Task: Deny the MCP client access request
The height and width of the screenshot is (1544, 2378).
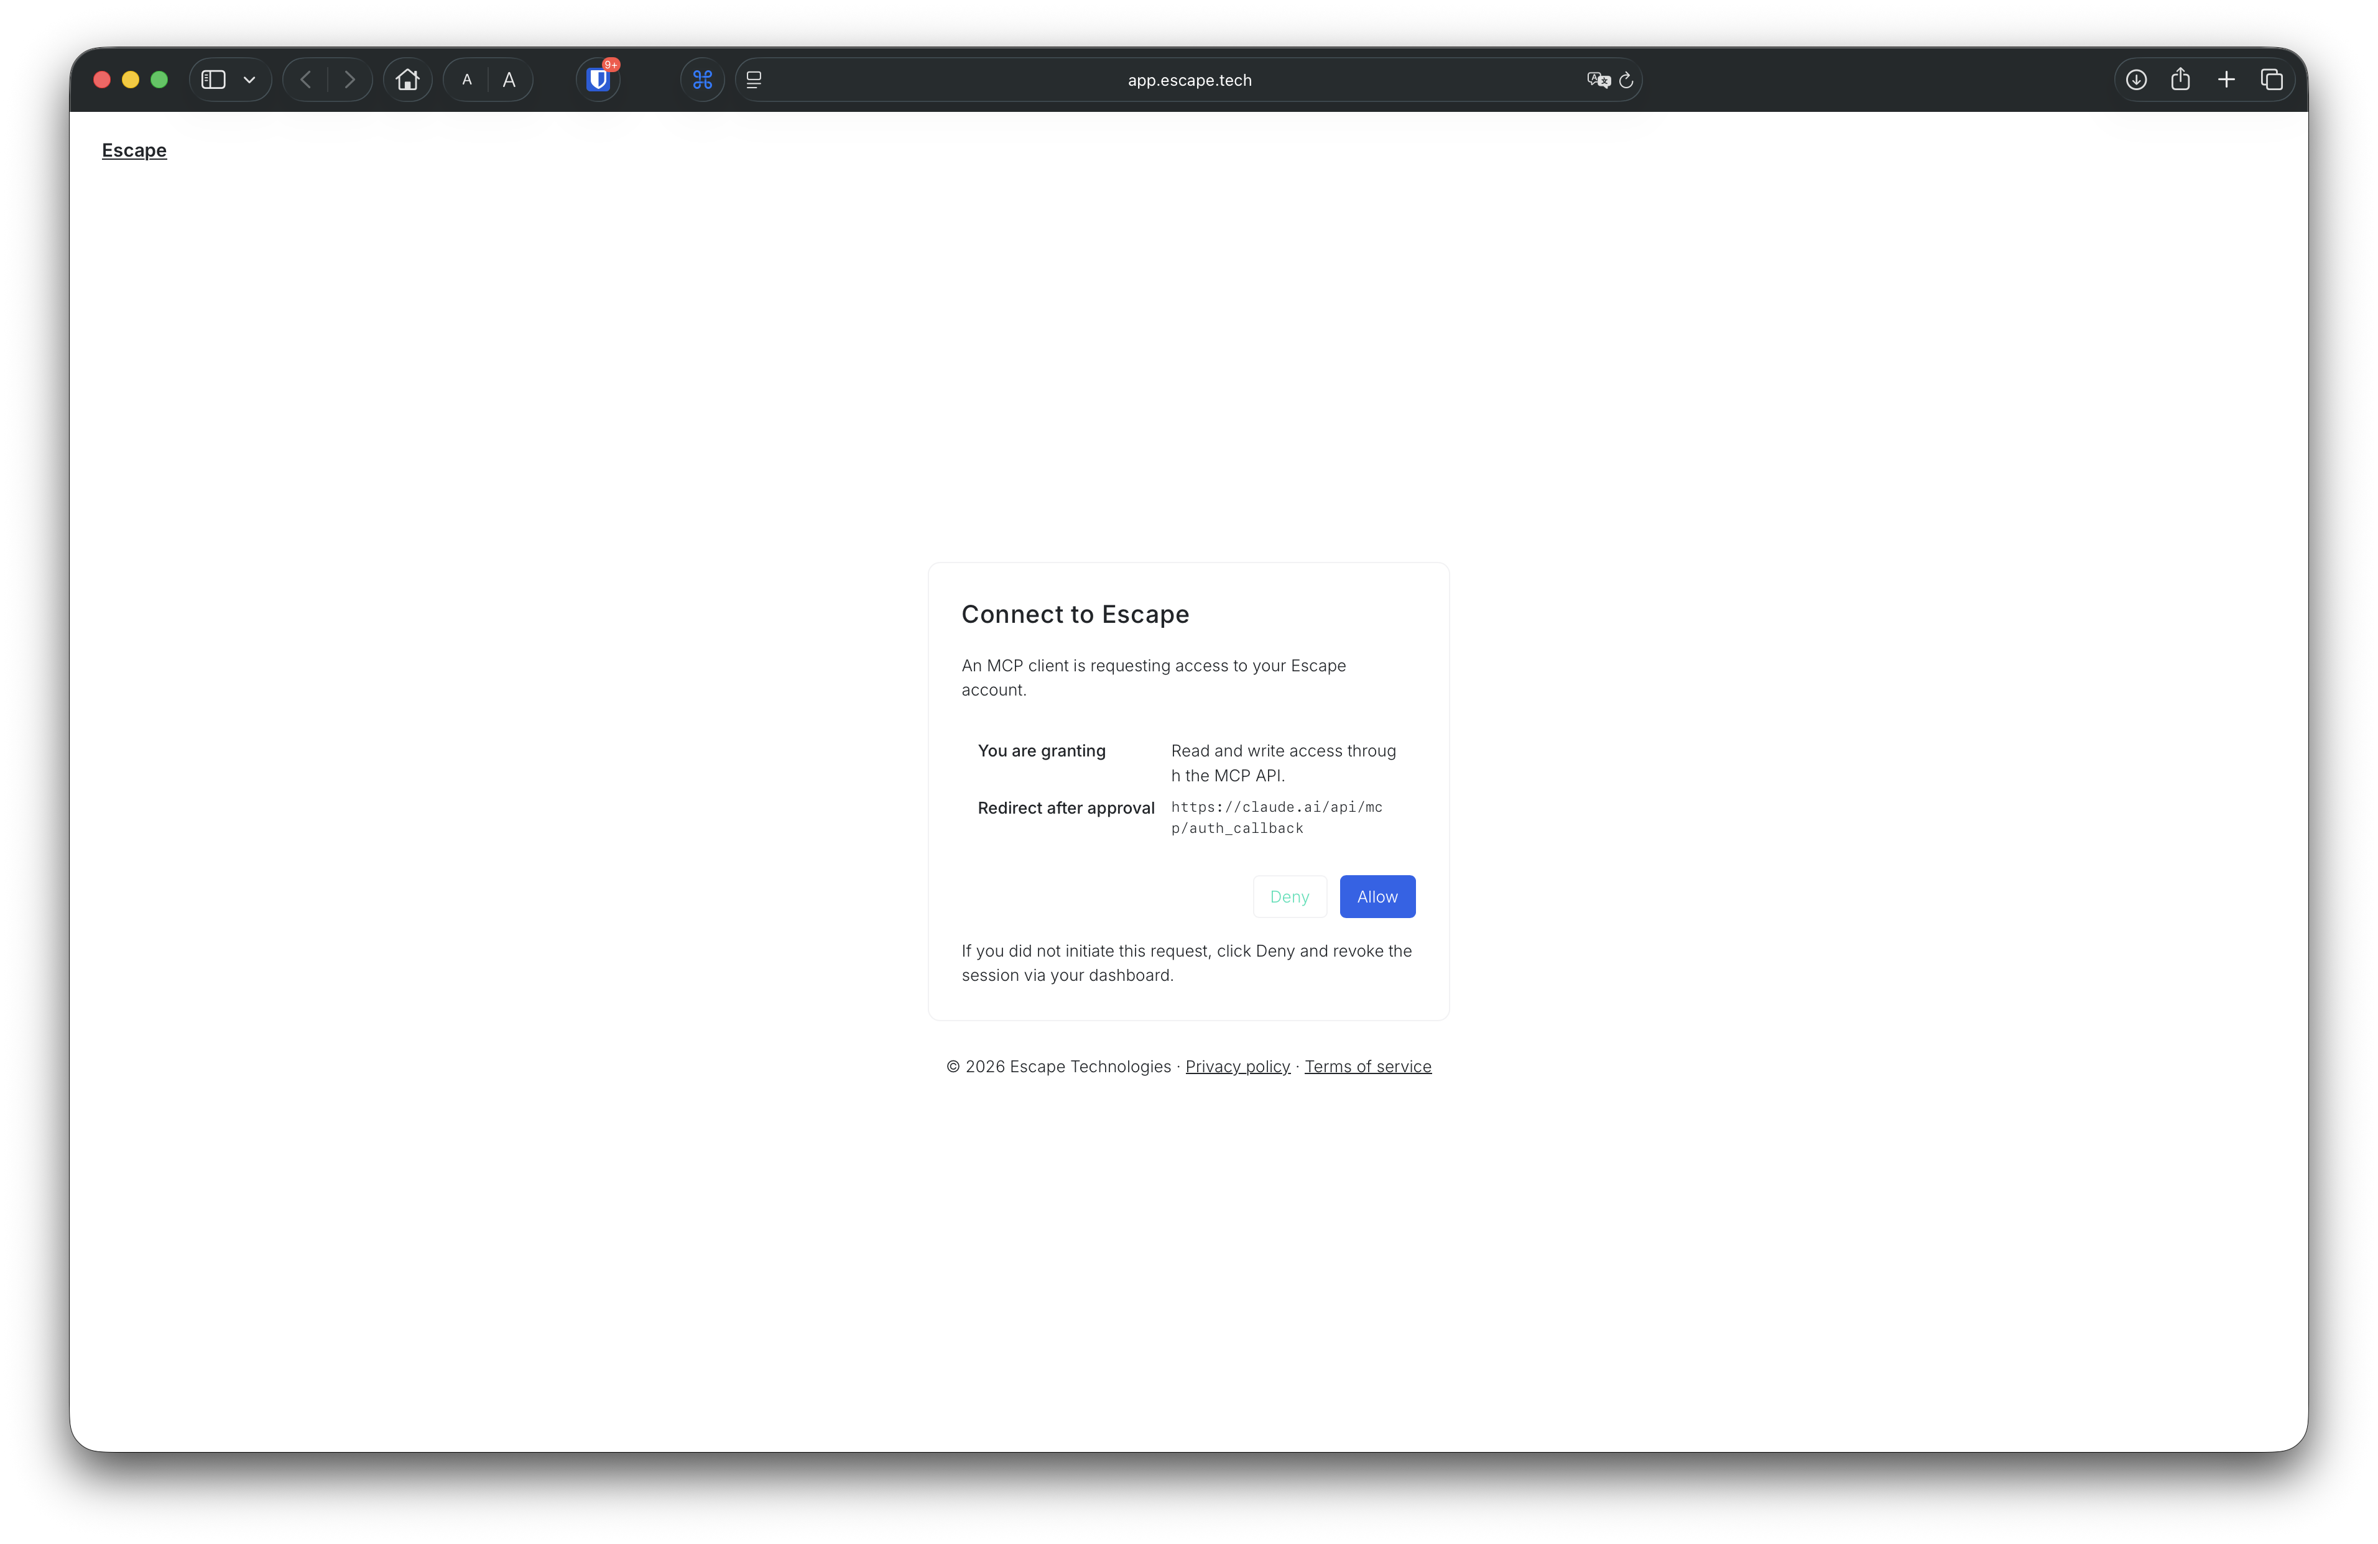Action: coord(1289,896)
